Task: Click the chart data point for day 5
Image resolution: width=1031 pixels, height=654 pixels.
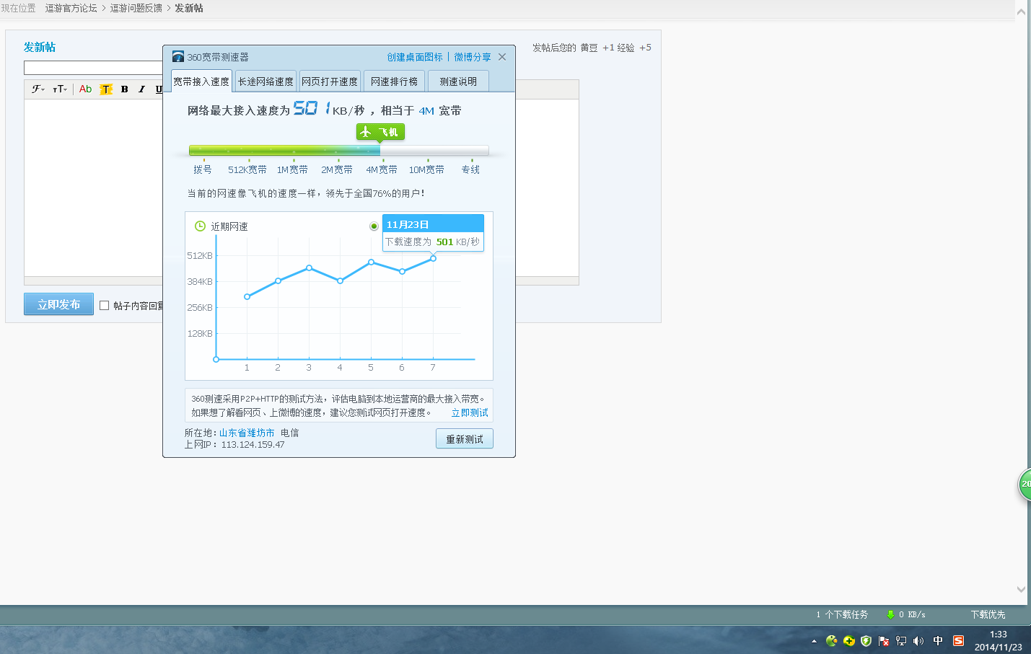Action: pos(371,262)
